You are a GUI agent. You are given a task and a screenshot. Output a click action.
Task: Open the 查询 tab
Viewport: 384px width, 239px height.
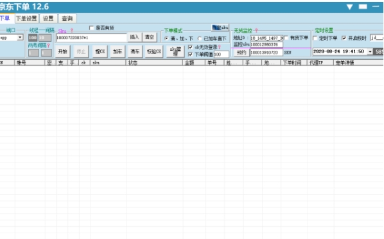click(67, 19)
